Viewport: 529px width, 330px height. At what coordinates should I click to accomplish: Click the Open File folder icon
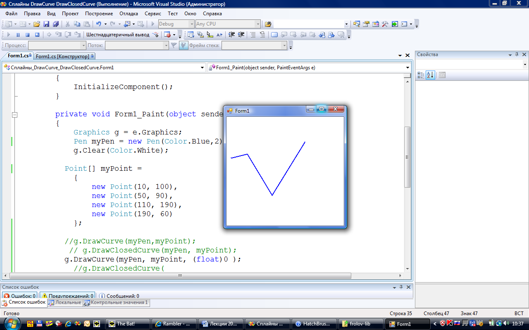[x=37, y=24]
